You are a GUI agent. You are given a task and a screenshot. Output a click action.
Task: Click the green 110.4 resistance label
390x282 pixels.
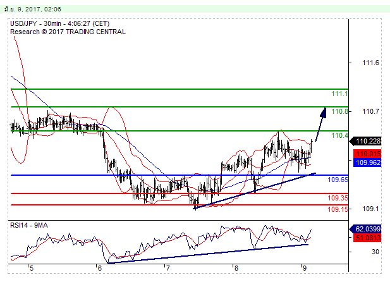[339, 135]
